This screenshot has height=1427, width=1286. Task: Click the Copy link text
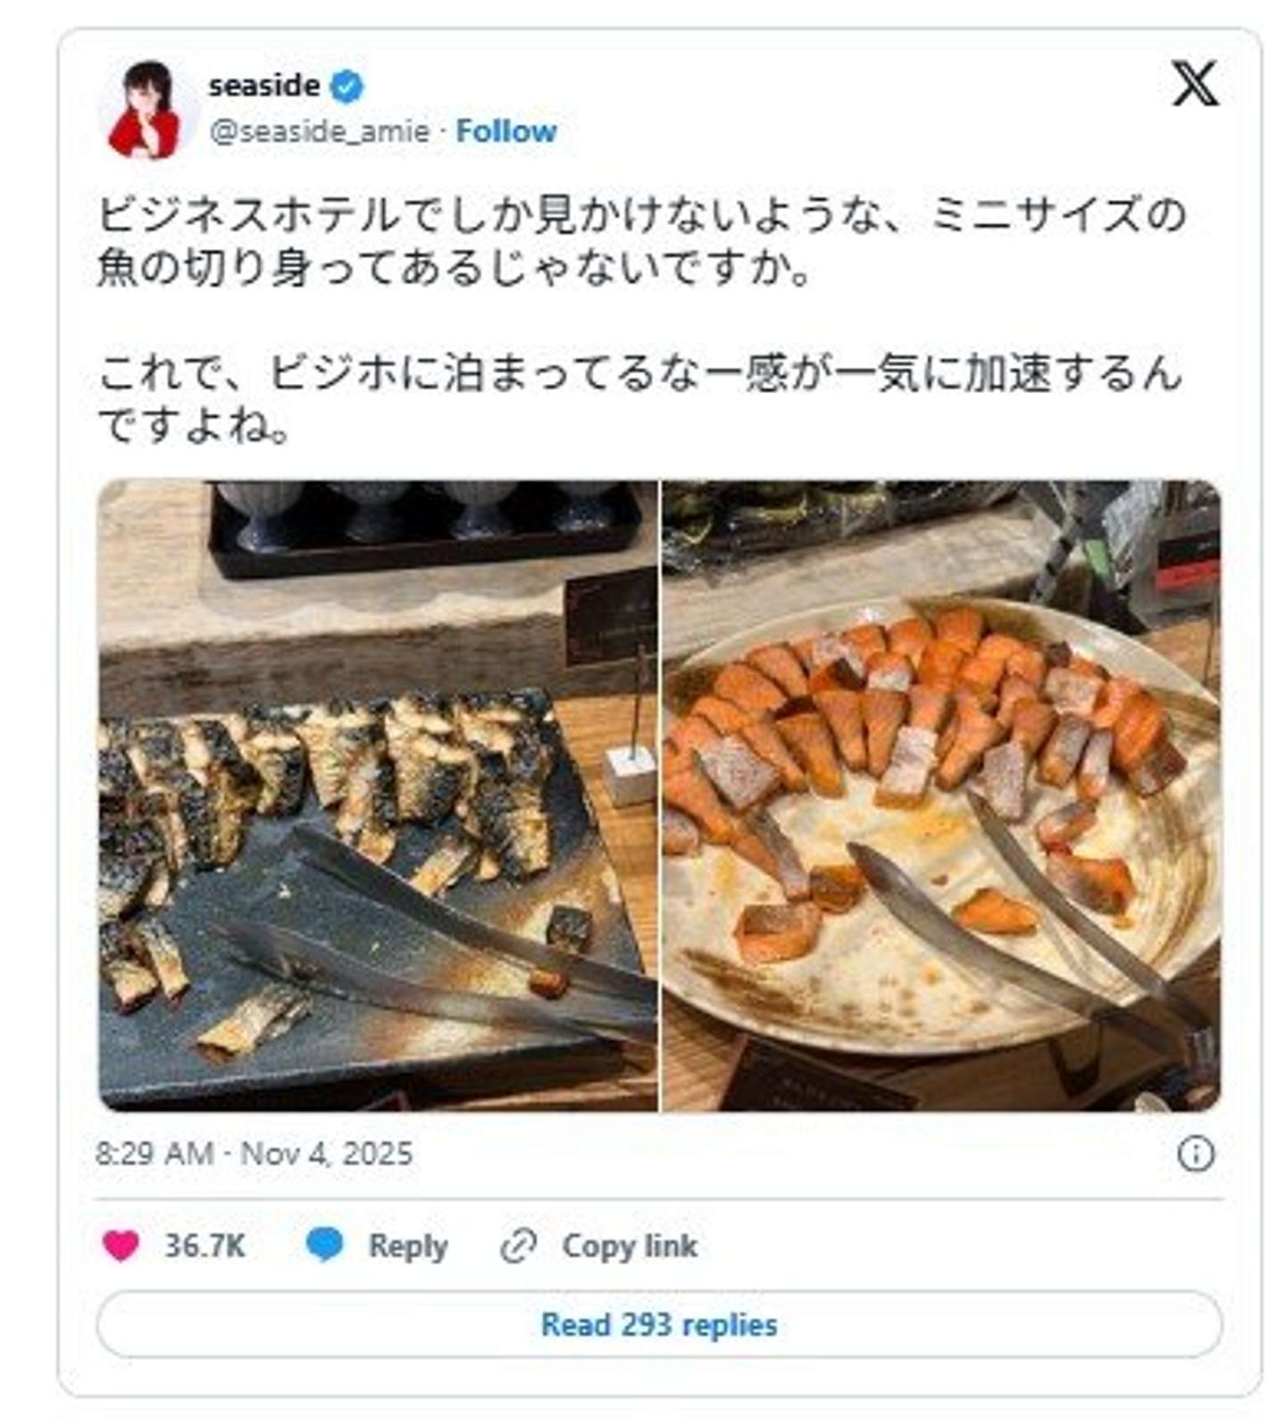[629, 1246]
